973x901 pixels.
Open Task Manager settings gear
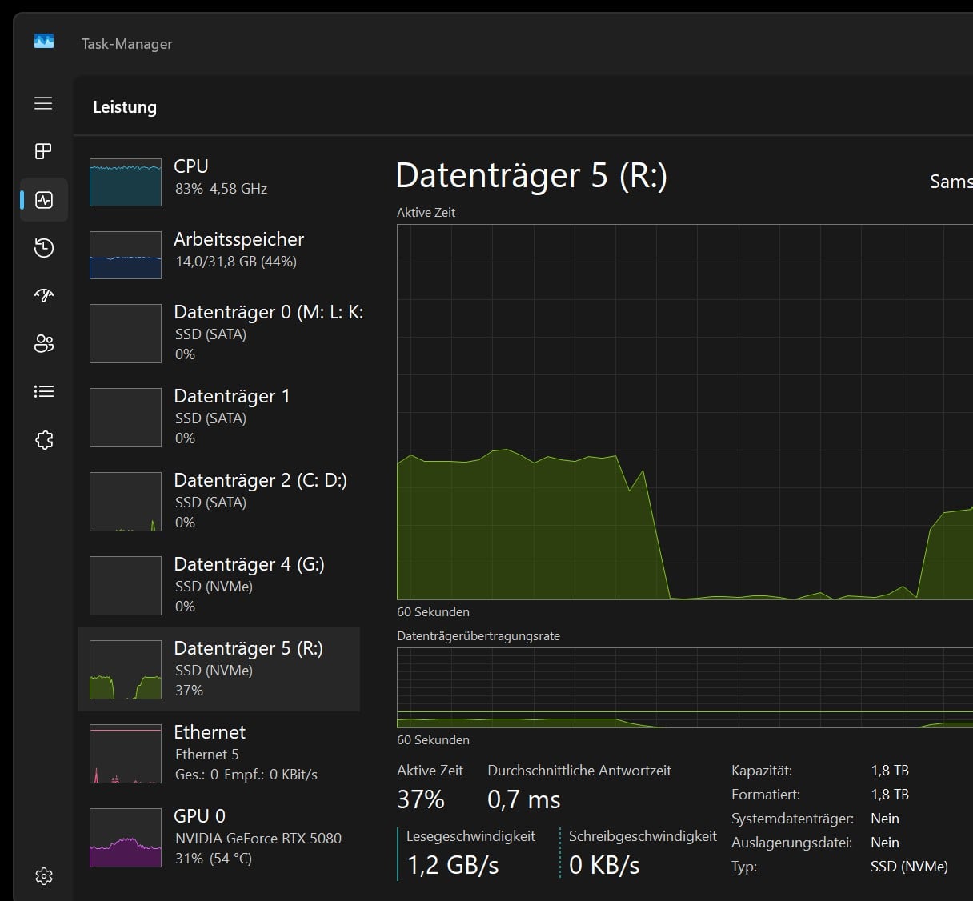click(44, 876)
